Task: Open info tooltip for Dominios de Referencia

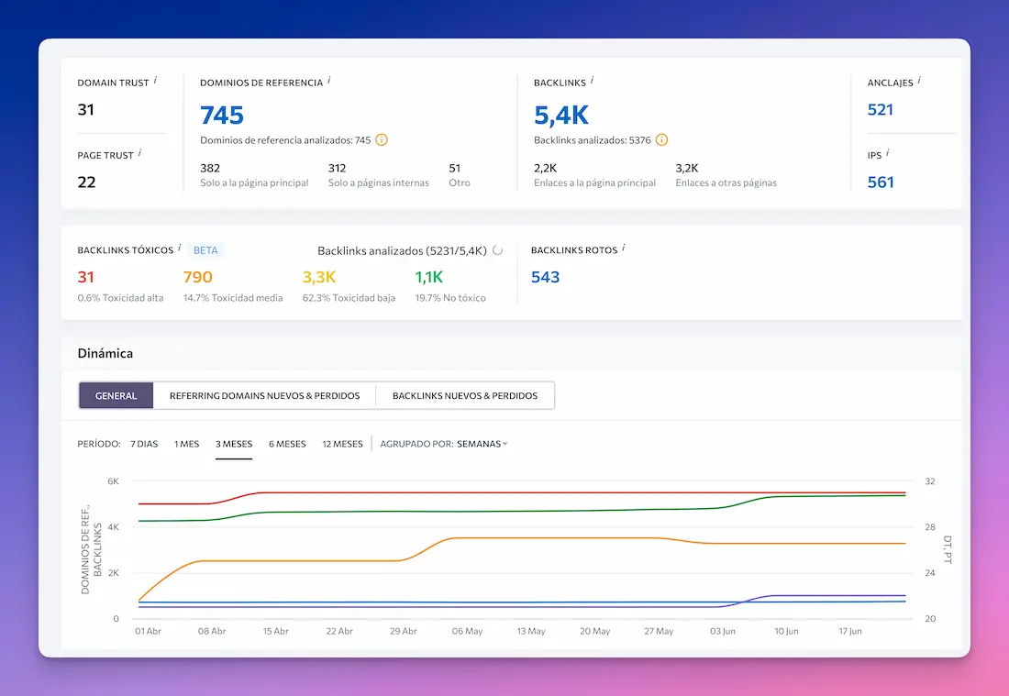Action: [x=329, y=81]
